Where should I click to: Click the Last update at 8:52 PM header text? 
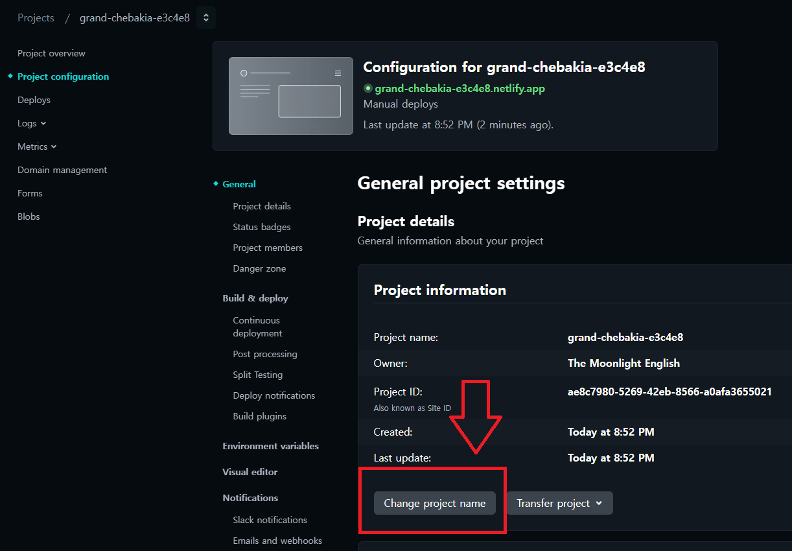coord(458,124)
